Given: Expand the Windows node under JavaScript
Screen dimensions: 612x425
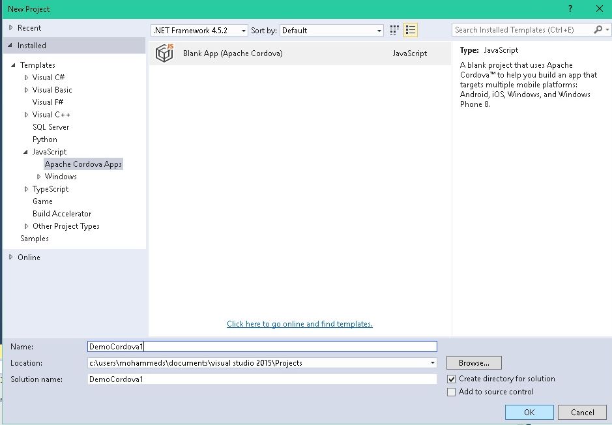Looking at the screenshot, I should tap(38, 177).
